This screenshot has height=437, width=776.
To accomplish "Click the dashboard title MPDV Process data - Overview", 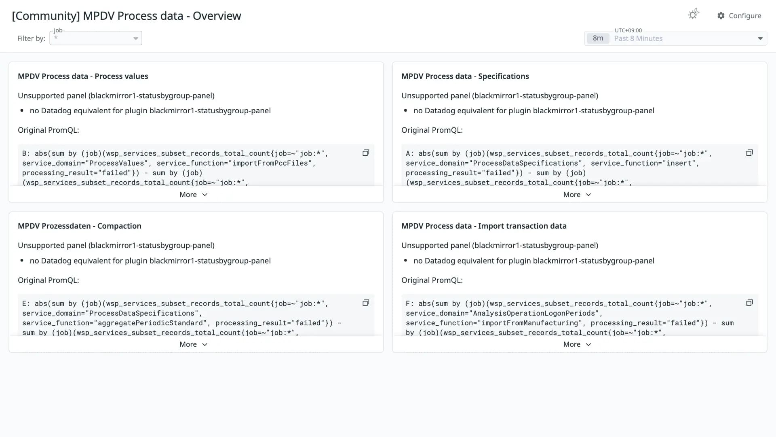I will click(127, 16).
